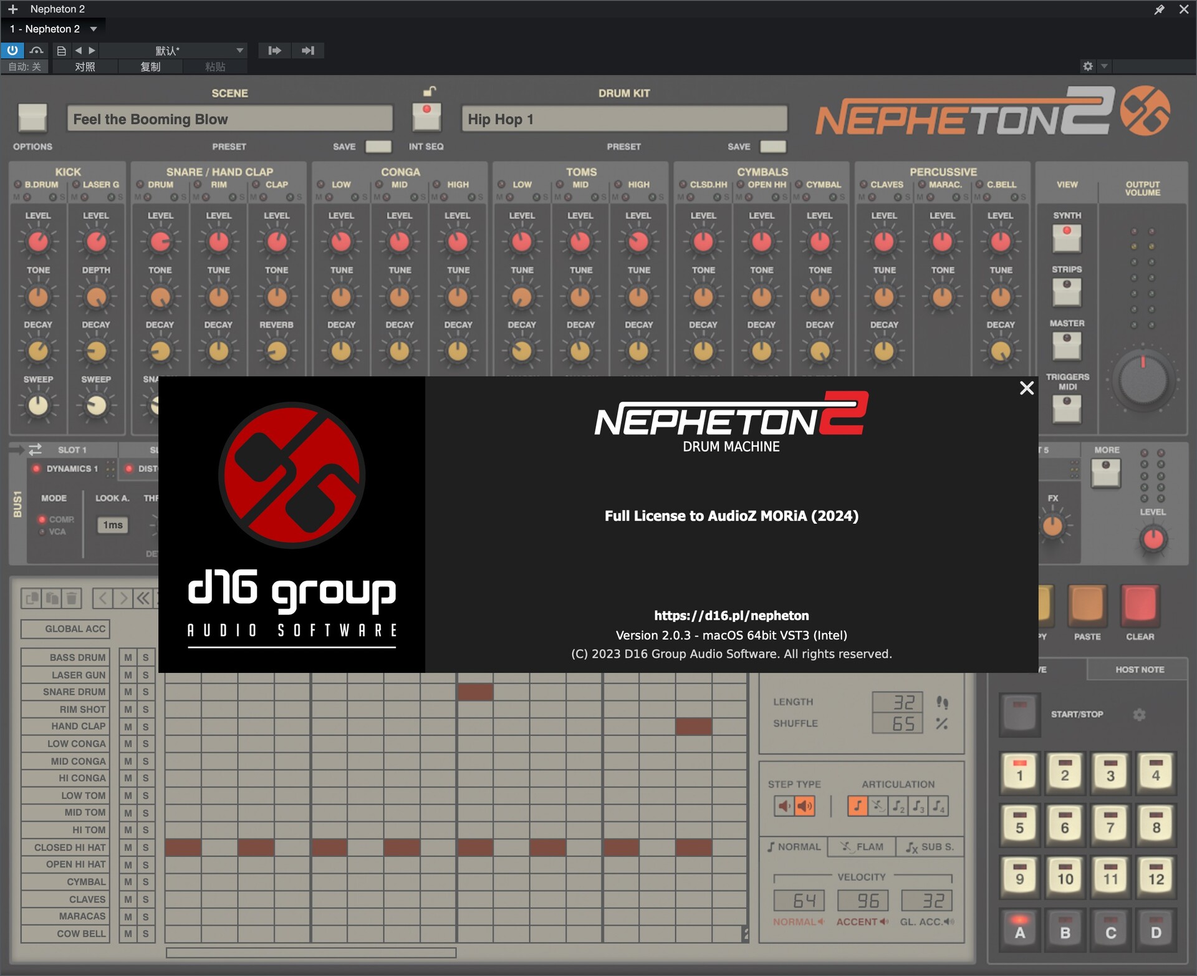This screenshot has height=976, width=1197.
Task: Click the SLOT 1 swap arrows icon
Action: (35, 449)
